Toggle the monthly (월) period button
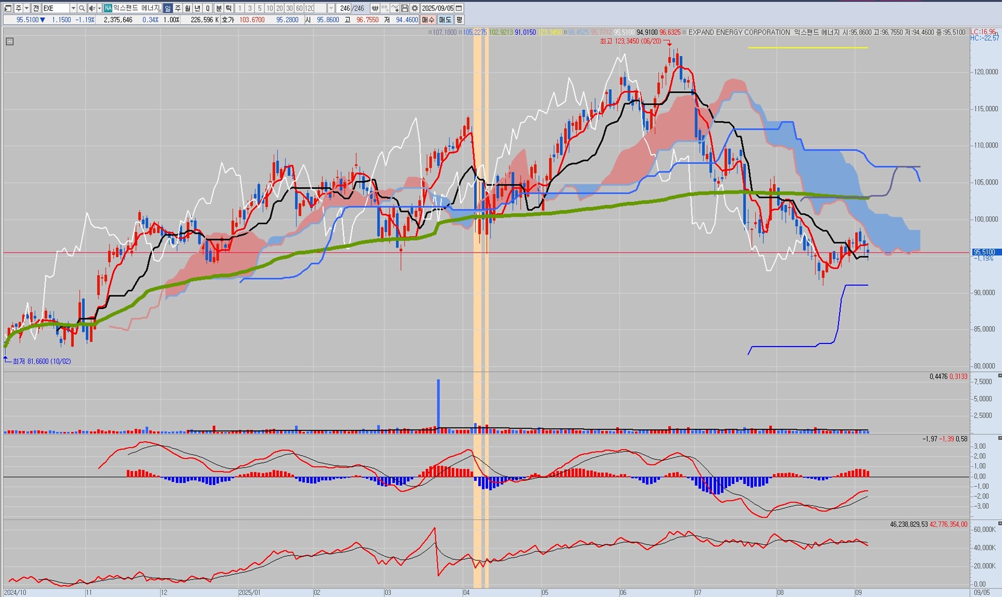 (187, 8)
